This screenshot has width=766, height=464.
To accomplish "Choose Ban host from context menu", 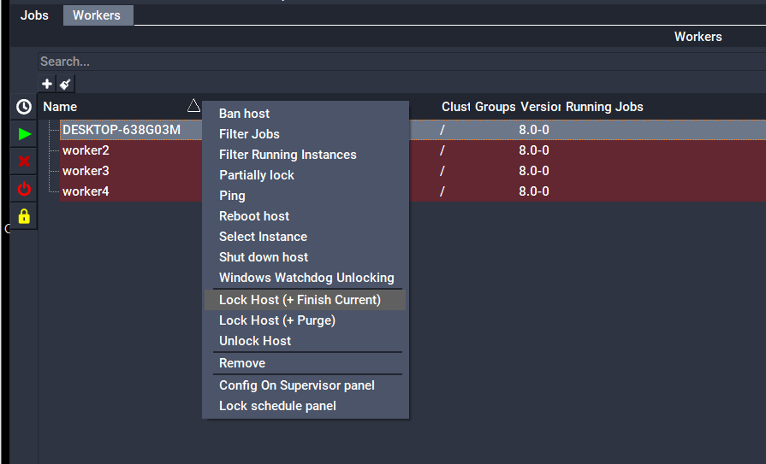I will point(244,114).
